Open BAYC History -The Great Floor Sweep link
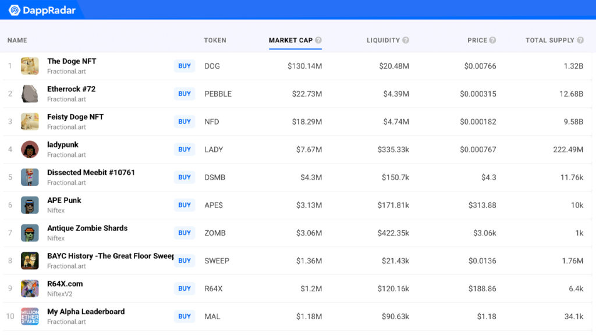This screenshot has width=596, height=335. [x=110, y=256]
